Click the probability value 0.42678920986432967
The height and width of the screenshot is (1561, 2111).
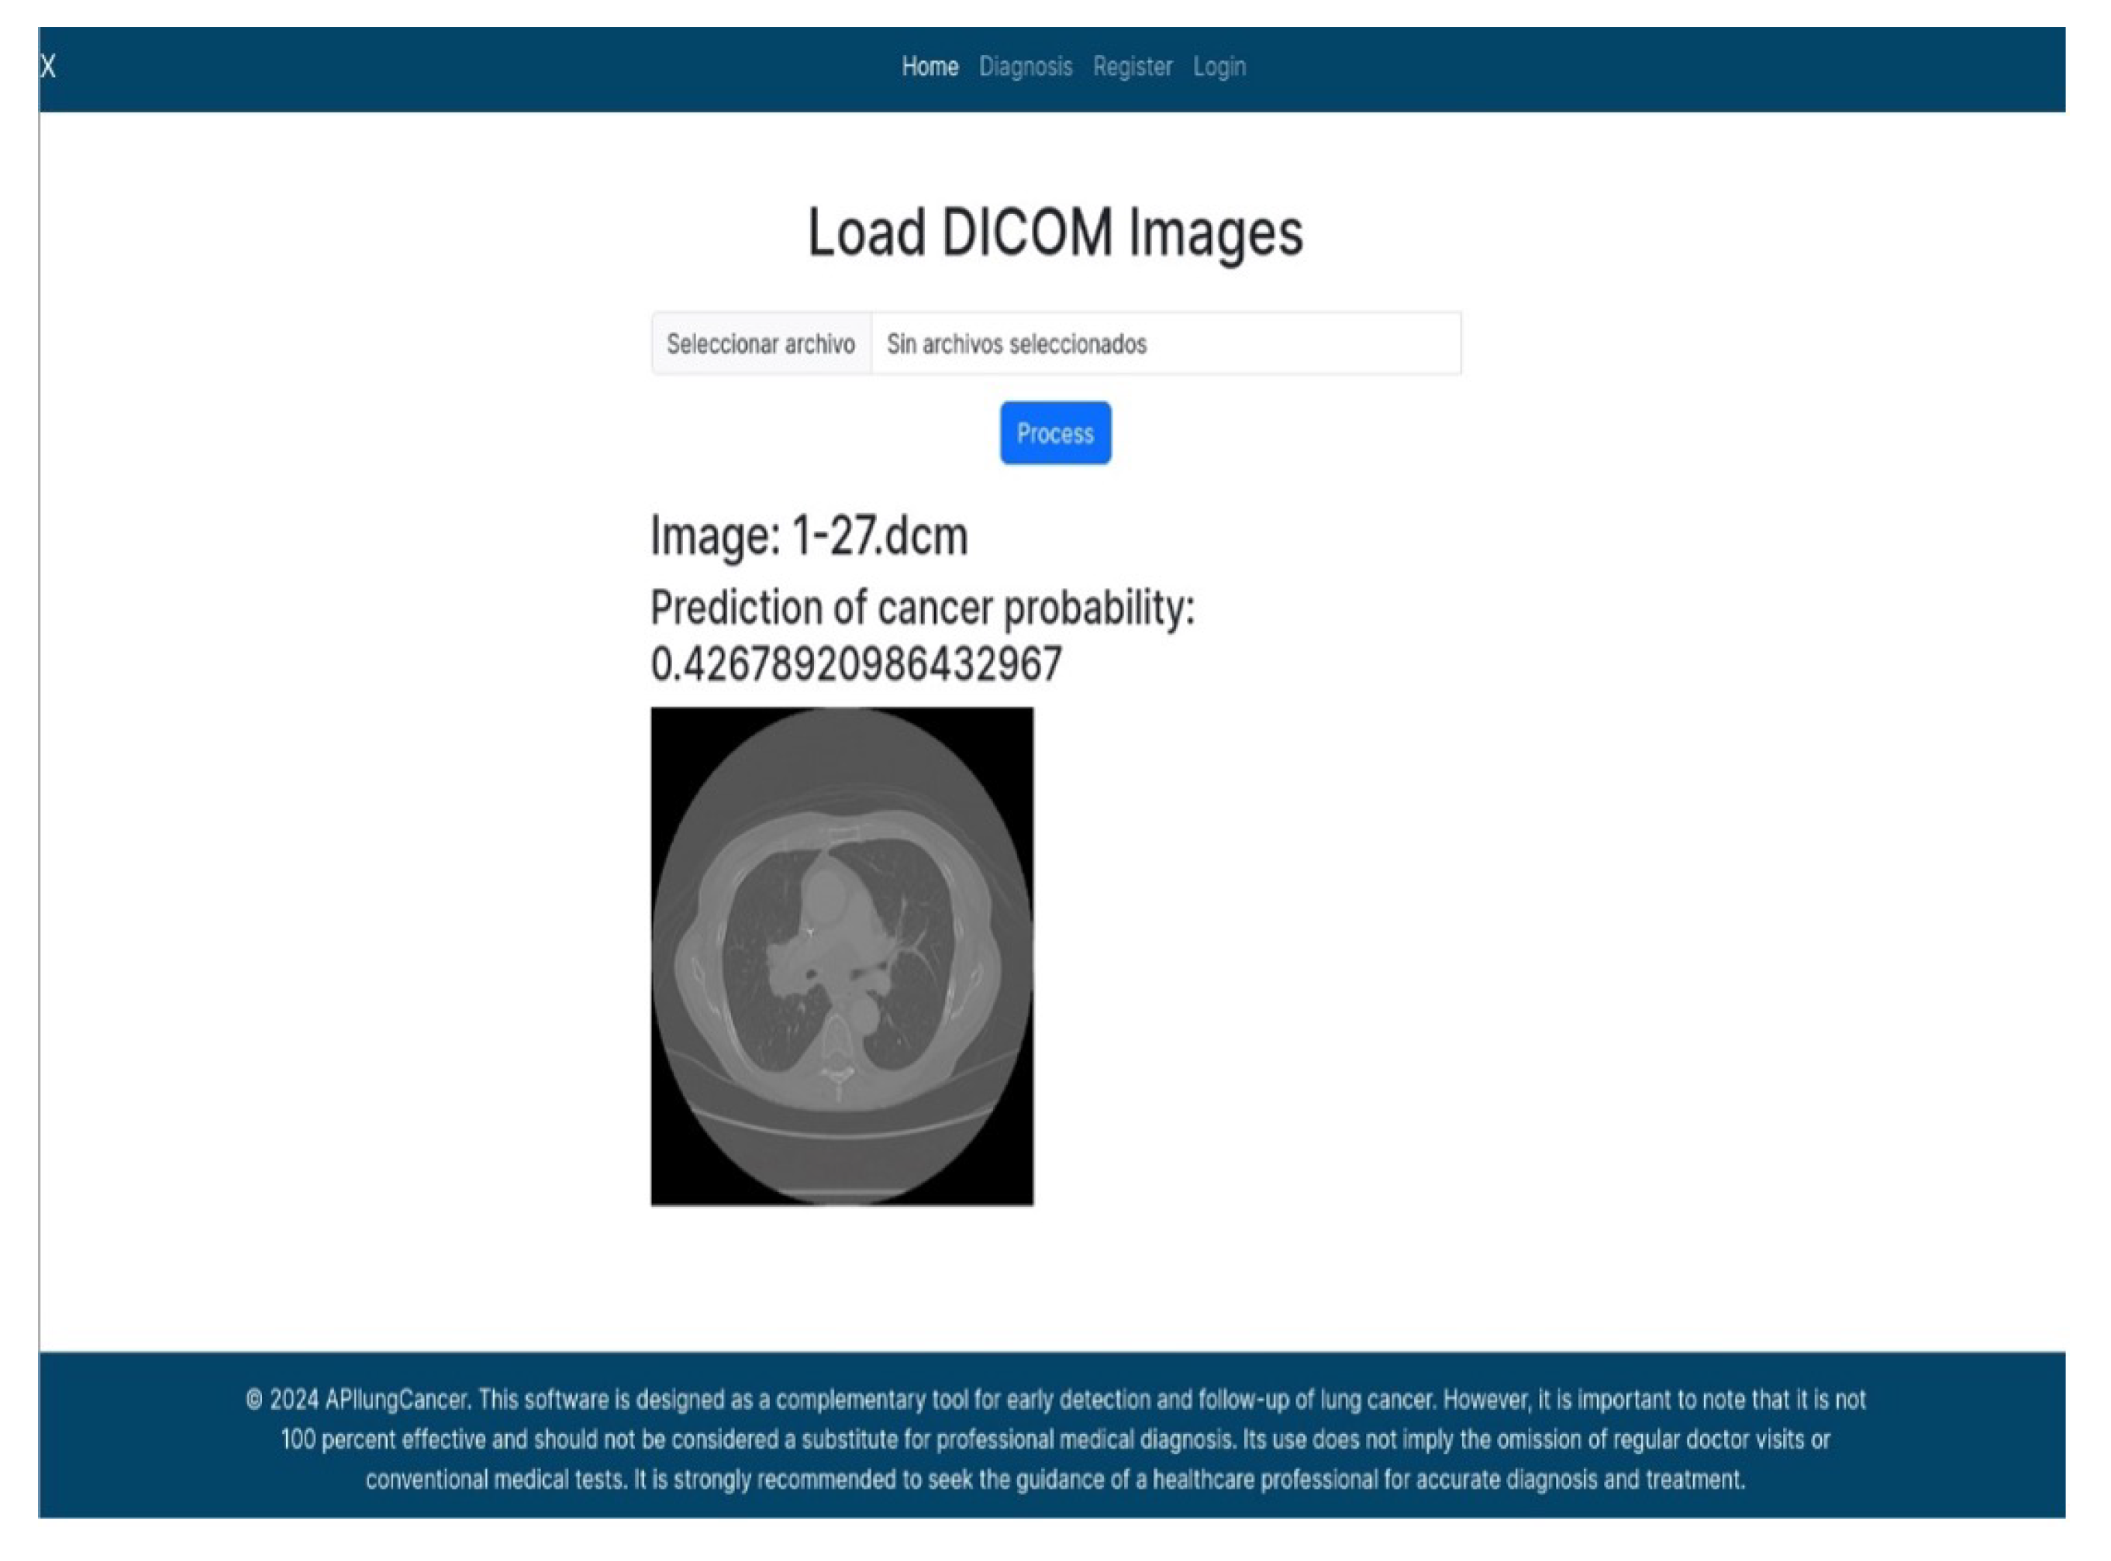click(856, 665)
